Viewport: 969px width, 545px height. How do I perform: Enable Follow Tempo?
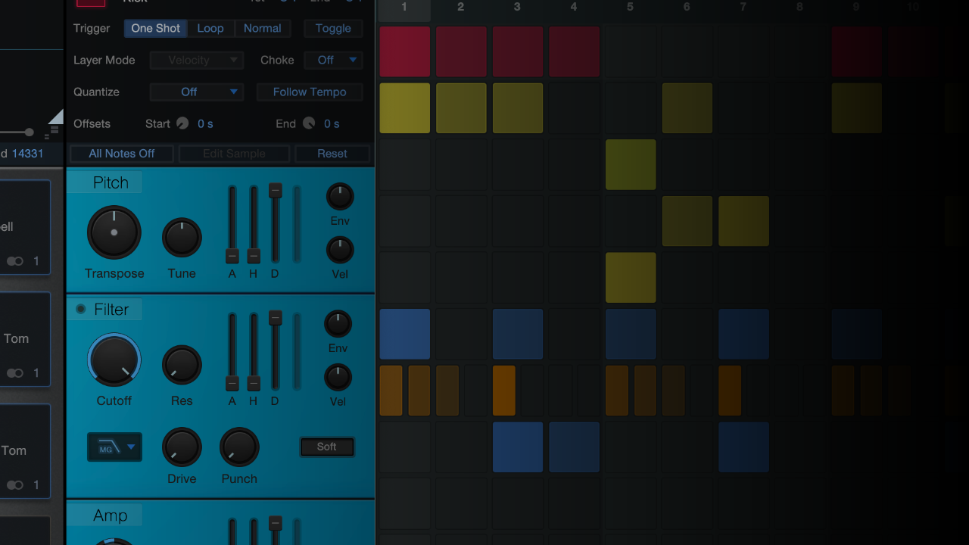pyautogui.click(x=310, y=92)
